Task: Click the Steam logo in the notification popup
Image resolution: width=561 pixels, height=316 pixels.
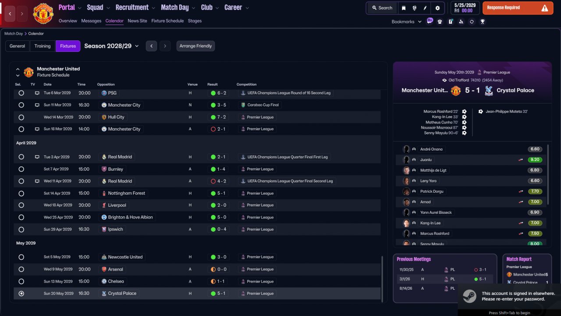Action: coord(469,296)
